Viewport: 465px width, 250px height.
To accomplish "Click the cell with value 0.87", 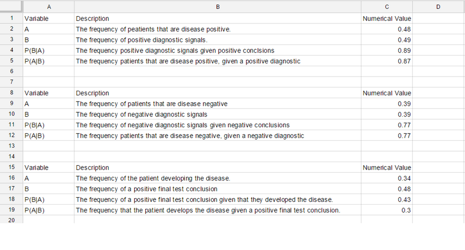I will [387, 60].
